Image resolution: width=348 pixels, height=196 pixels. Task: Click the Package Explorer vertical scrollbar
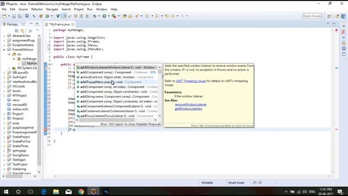coord(39,101)
